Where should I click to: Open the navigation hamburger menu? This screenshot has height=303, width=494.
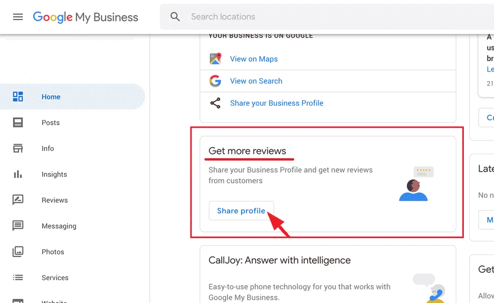18,17
